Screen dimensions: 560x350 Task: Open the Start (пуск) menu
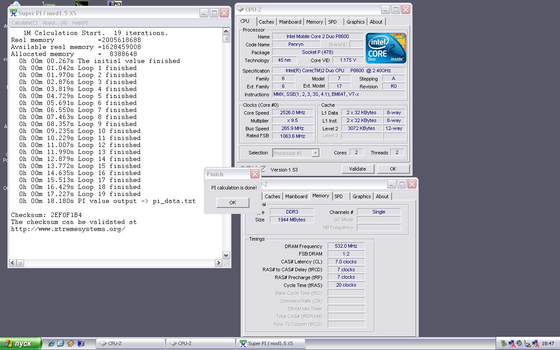21,343
